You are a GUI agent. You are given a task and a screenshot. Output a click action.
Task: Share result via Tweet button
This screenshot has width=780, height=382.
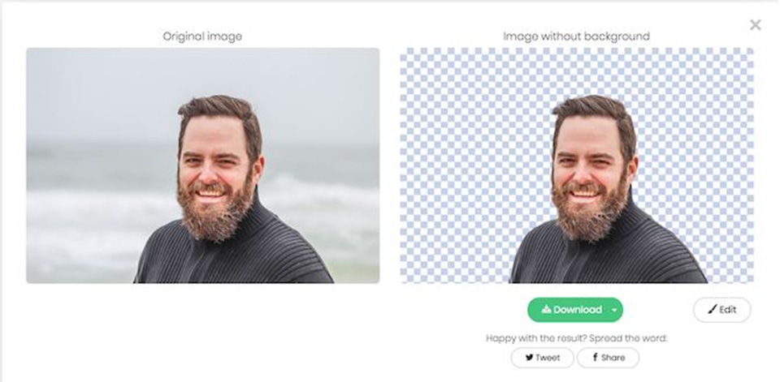[x=542, y=358]
